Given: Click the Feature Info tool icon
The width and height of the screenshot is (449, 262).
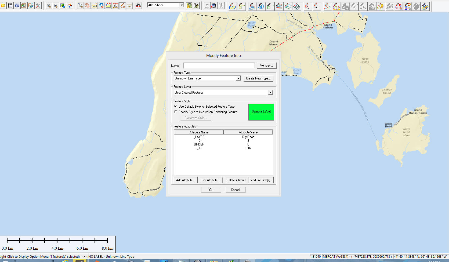Looking at the screenshot, I should tap(101, 6).
